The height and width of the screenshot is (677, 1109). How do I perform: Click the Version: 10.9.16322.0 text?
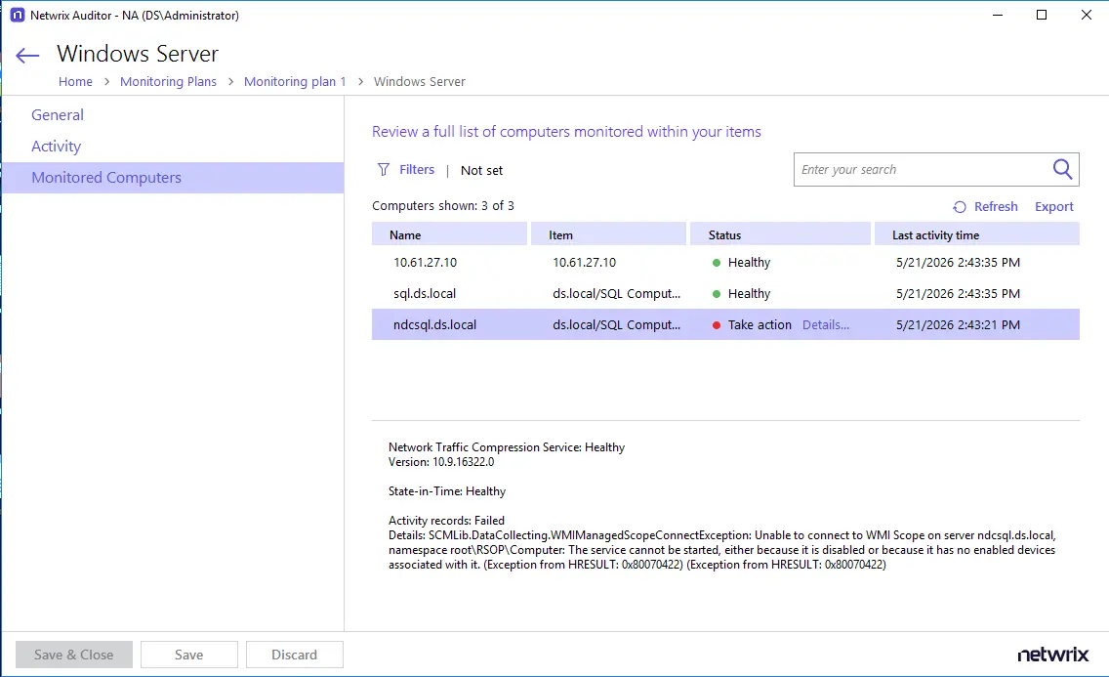tap(441, 462)
